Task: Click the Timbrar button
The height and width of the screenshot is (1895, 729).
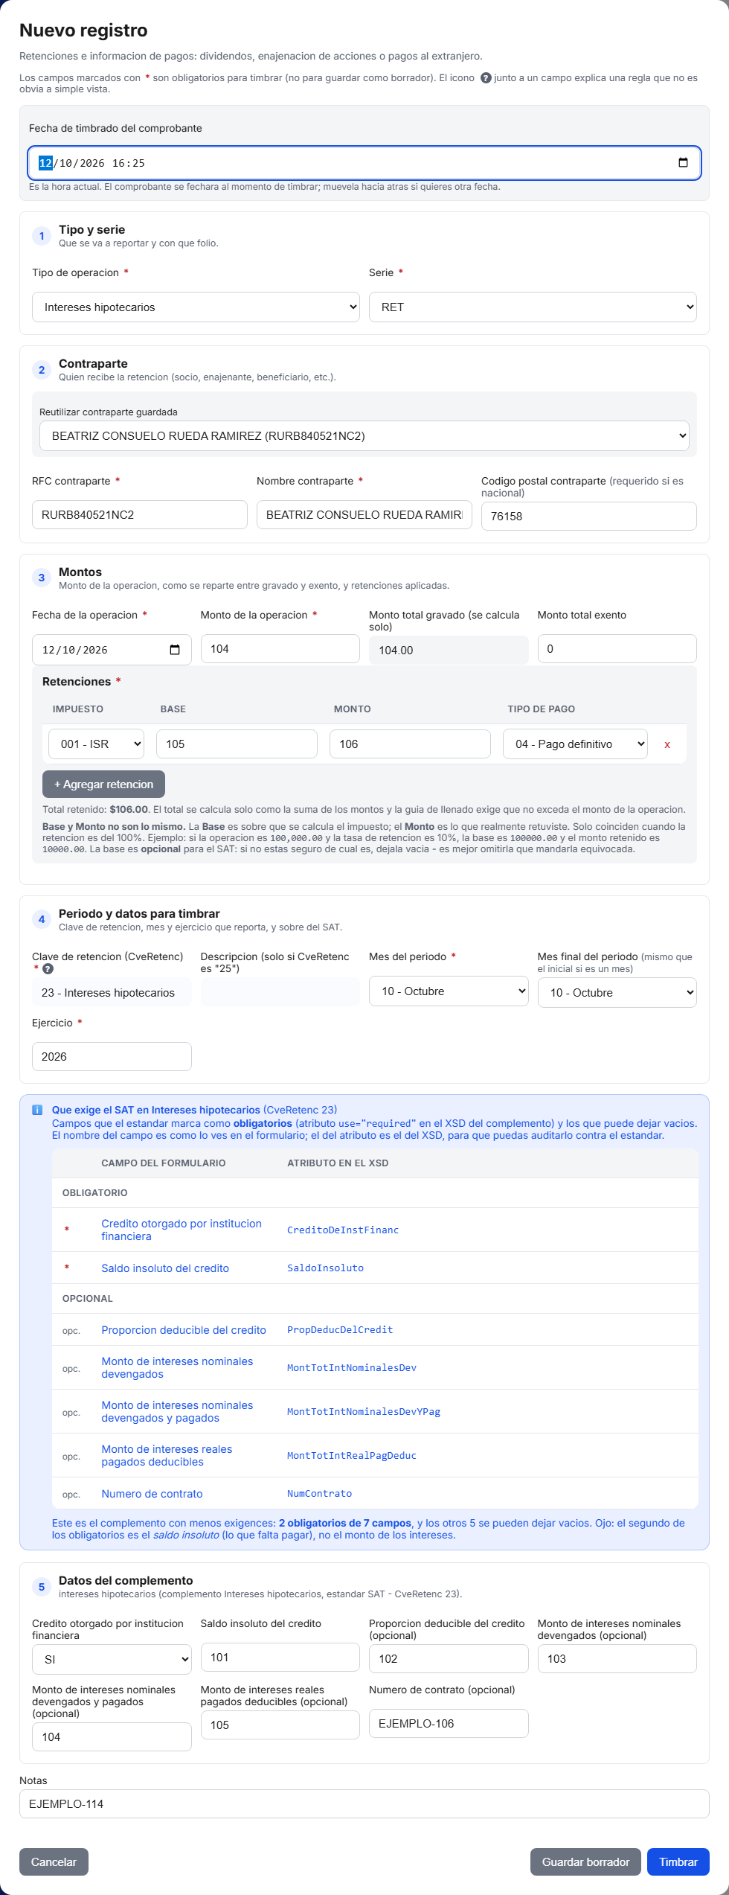Action: pos(678,1862)
